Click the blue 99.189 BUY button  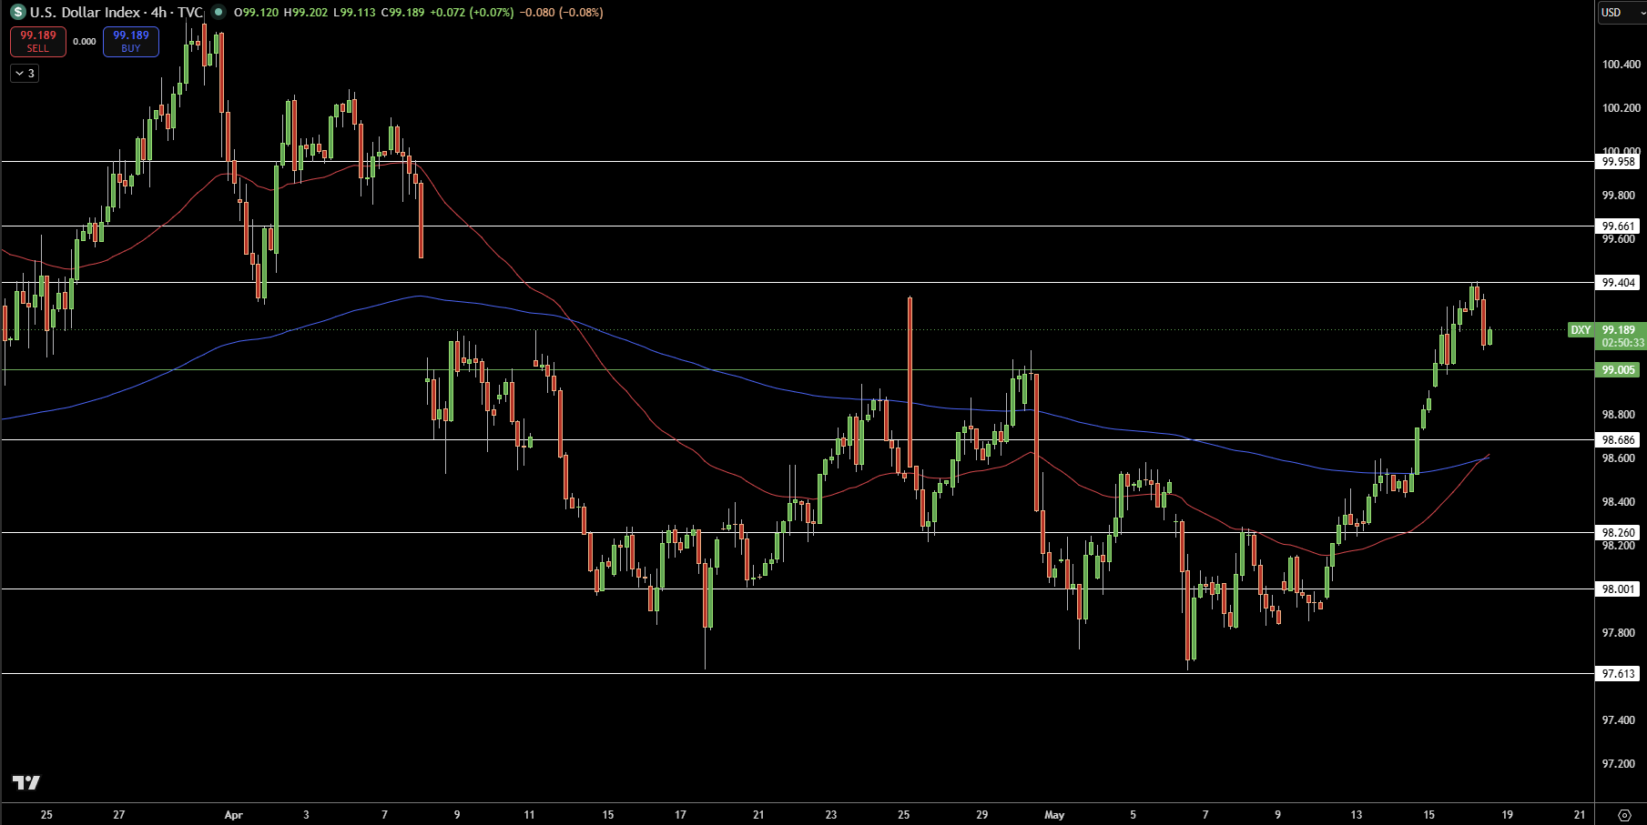131,42
